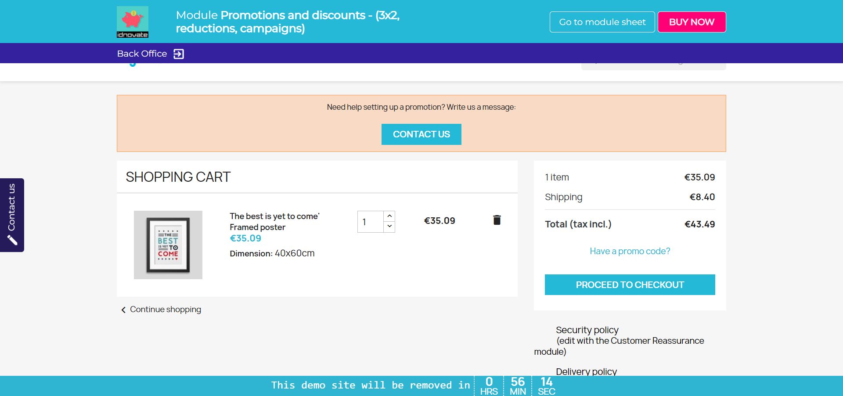Open the framed poster thumbnail image
The height and width of the screenshot is (396, 843).
coord(168,245)
